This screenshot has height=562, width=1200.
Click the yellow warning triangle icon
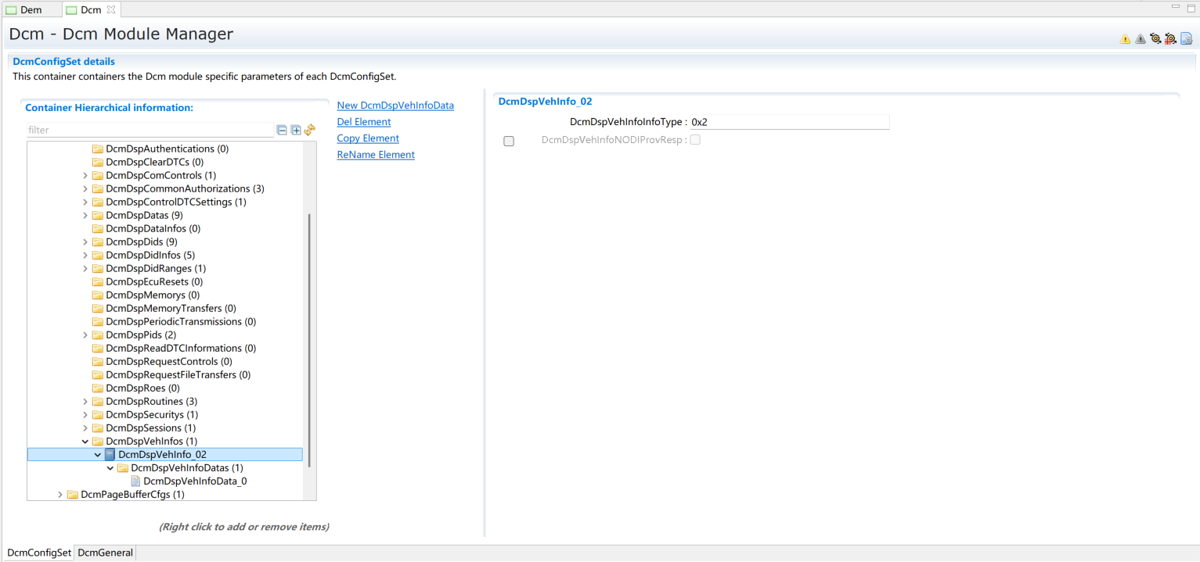pyautogui.click(x=1125, y=39)
